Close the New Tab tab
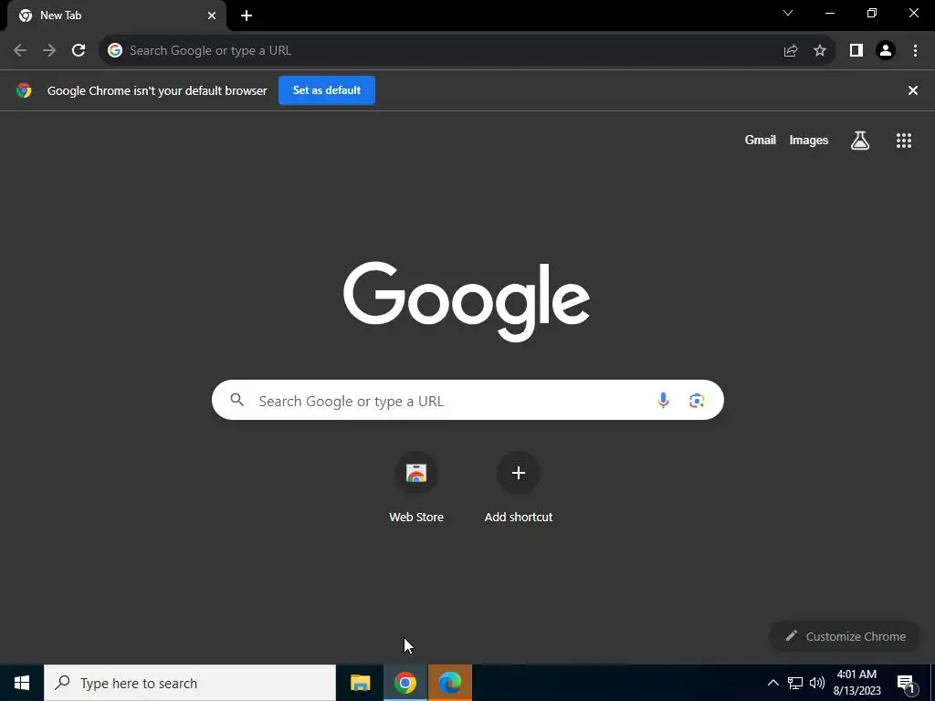The image size is (935, 701). click(x=212, y=16)
